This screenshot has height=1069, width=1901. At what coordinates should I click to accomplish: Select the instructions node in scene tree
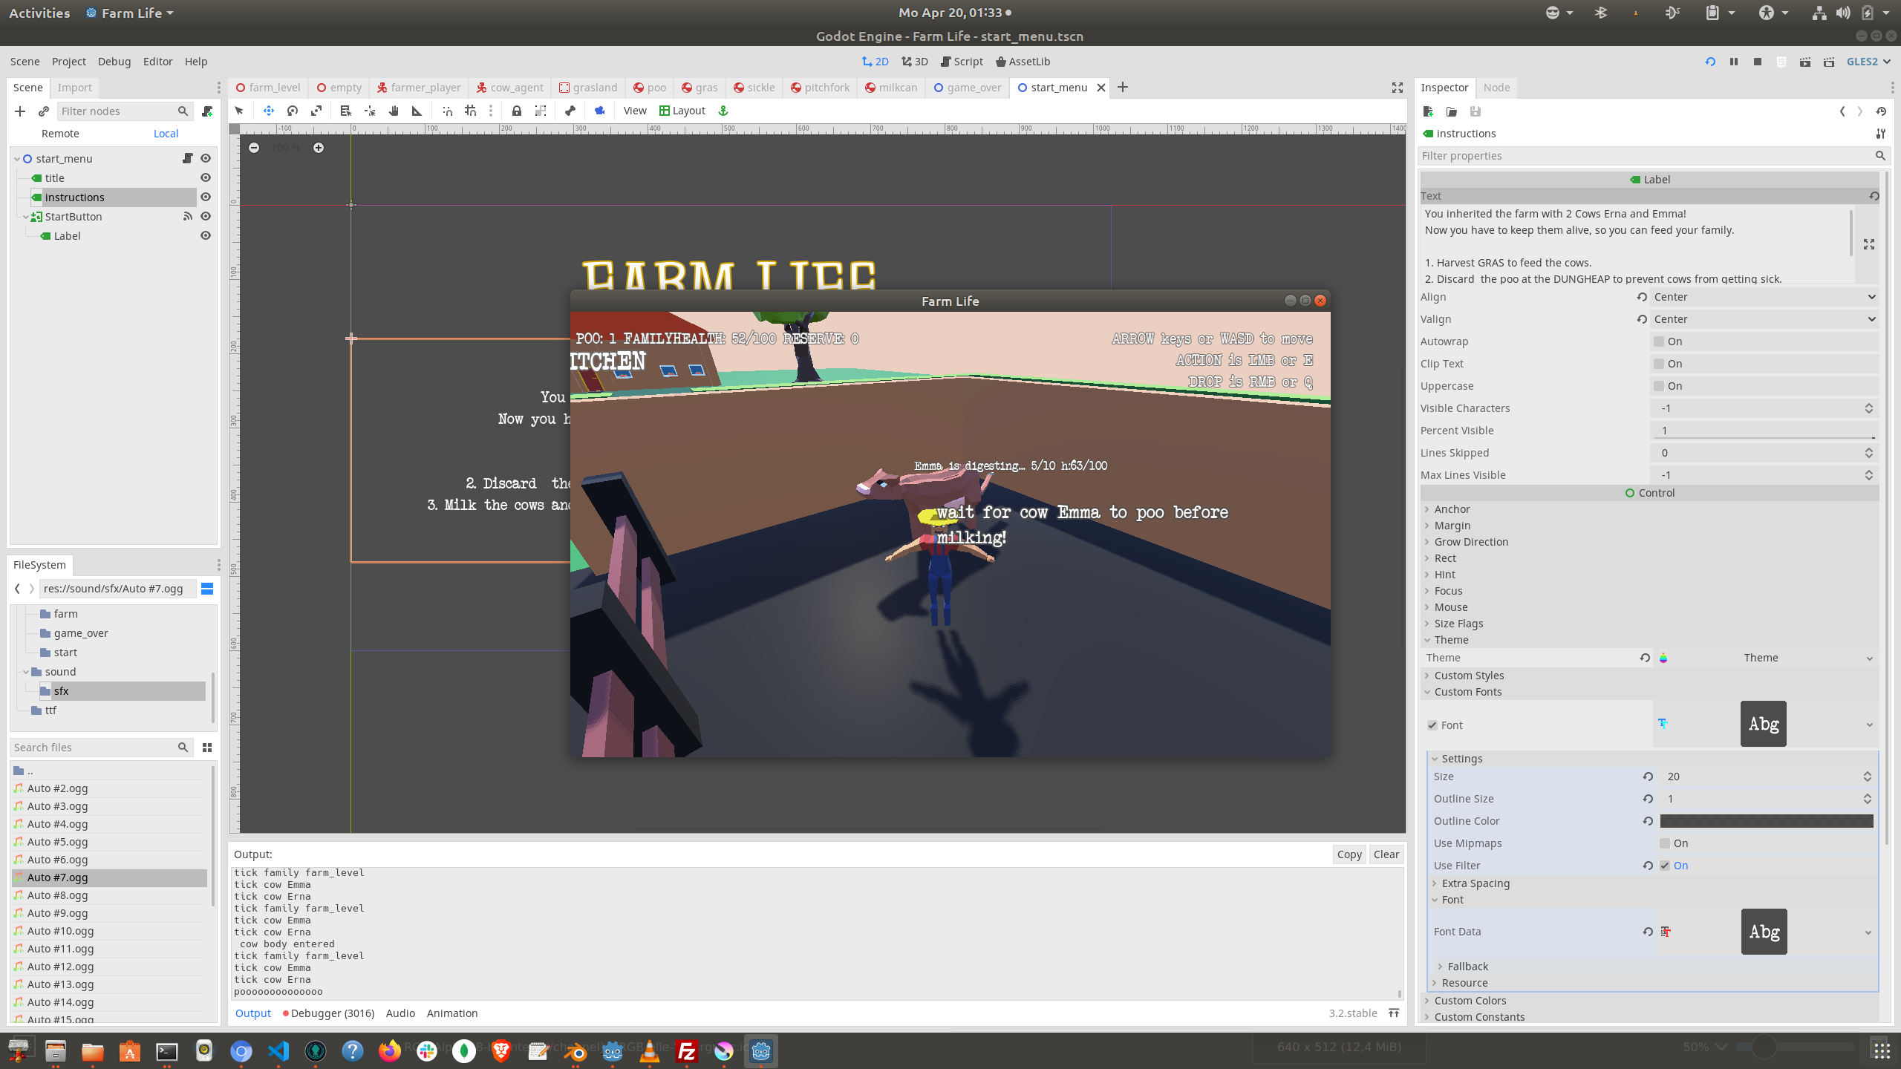tap(74, 196)
